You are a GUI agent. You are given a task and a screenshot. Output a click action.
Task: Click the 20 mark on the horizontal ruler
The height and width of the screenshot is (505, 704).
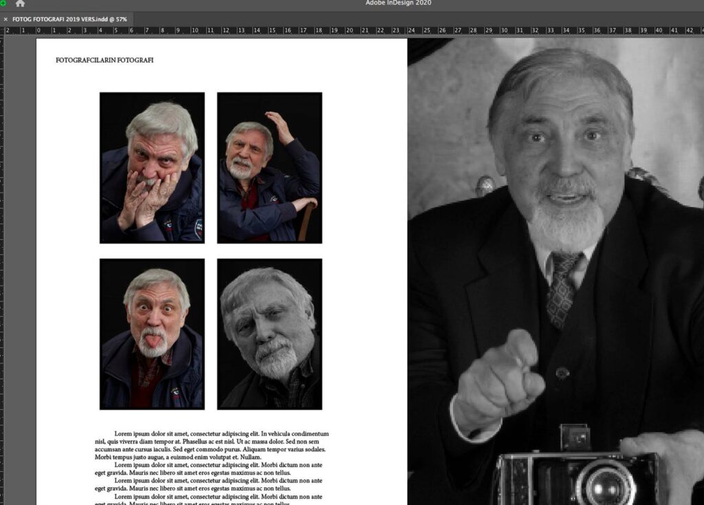pos(349,31)
